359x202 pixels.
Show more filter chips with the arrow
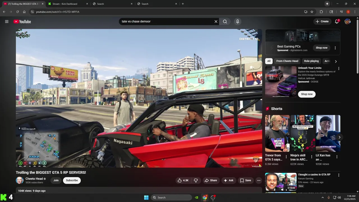(336, 61)
